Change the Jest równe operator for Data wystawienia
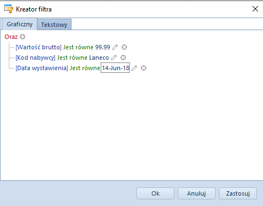The height and width of the screenshot is (206, 263). pos(85,68)
